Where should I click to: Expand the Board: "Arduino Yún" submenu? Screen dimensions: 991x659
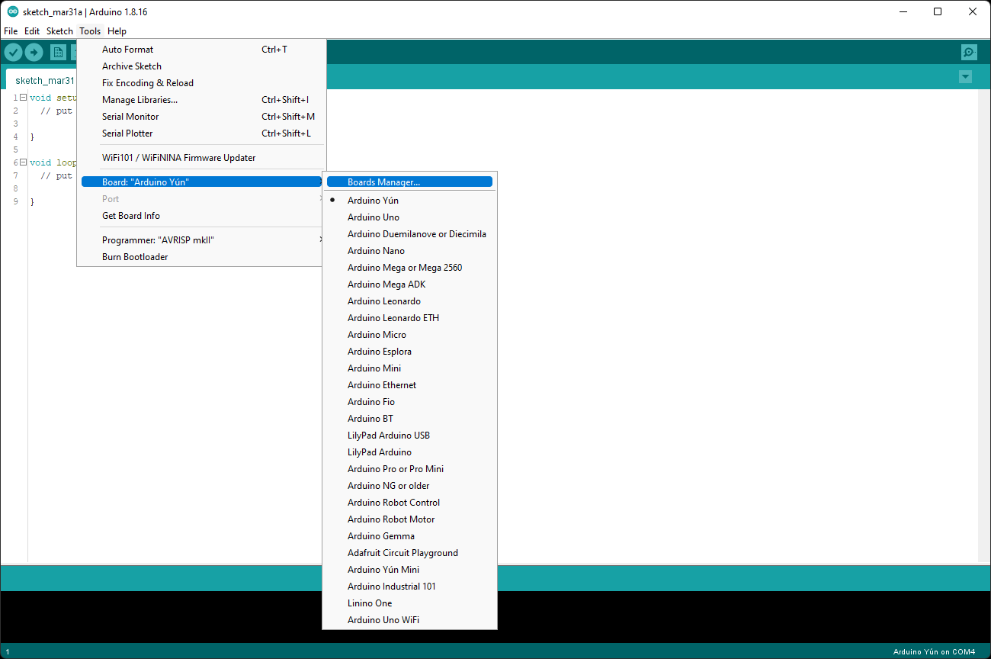[201, 182]
